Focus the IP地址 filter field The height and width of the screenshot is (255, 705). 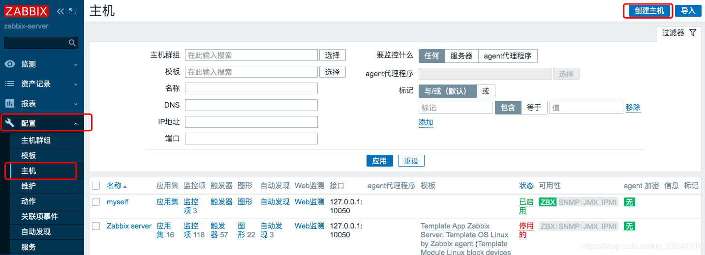click(251, 122)
